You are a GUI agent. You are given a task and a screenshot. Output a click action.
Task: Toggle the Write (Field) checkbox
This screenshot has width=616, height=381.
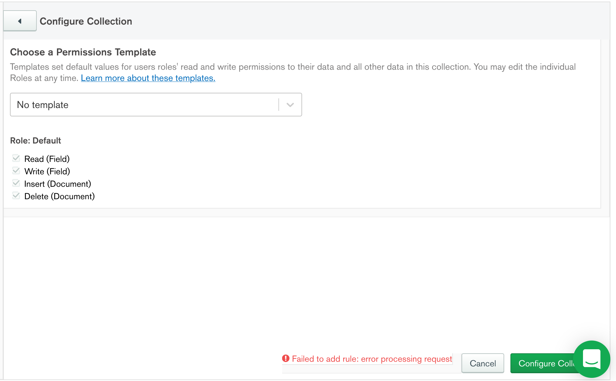pyautogui.click(x=16, y=171)
